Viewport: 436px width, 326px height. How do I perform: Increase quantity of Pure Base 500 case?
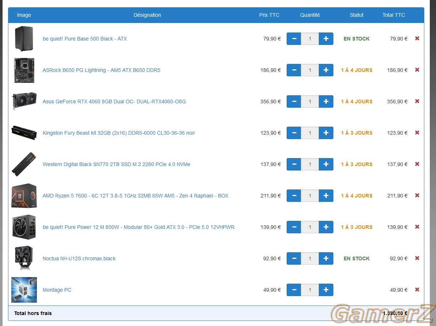(326, 39)
